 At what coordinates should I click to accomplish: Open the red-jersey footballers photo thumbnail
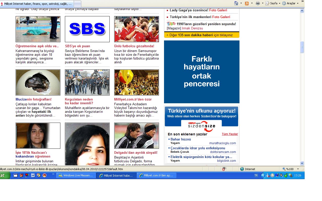[x=137, y=29]
